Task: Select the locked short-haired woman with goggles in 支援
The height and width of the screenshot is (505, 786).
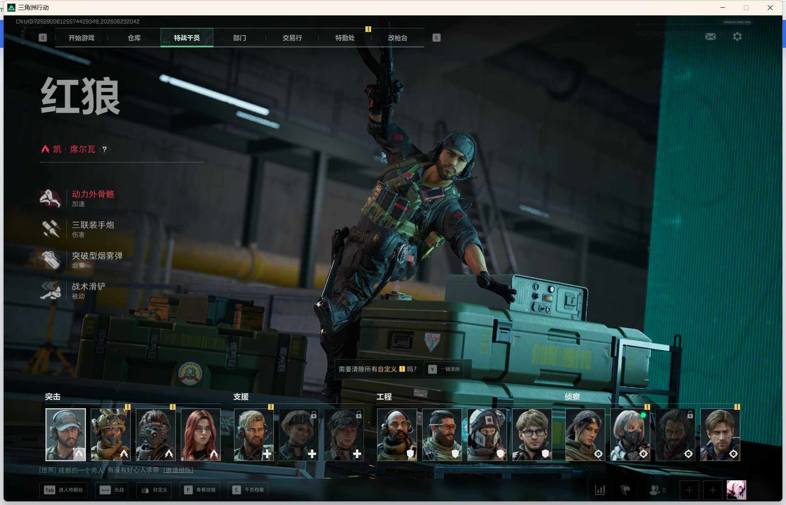Action: point(299,435)
